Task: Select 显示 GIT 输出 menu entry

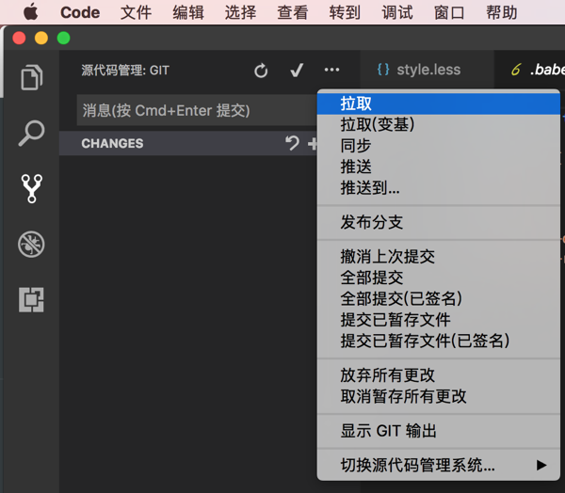Action: pos(439,431)
